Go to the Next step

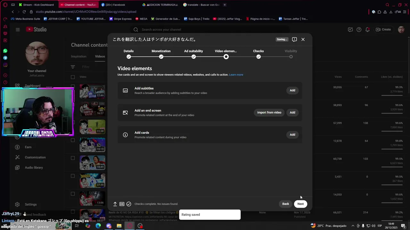(300, 204)
